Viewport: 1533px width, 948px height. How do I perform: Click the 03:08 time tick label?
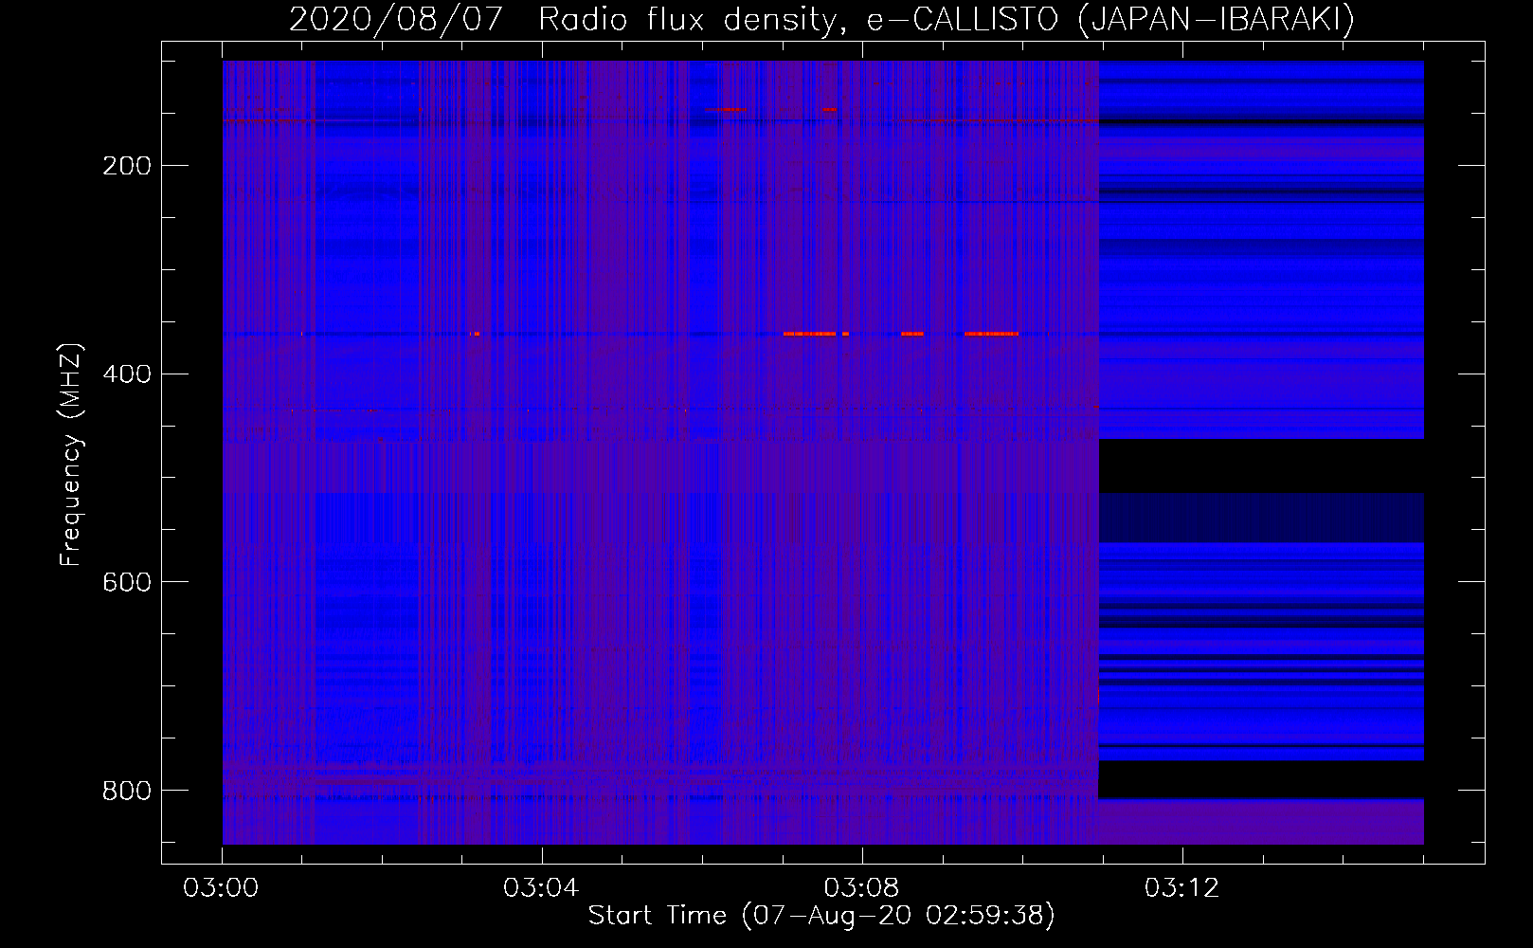click(861, 888)
